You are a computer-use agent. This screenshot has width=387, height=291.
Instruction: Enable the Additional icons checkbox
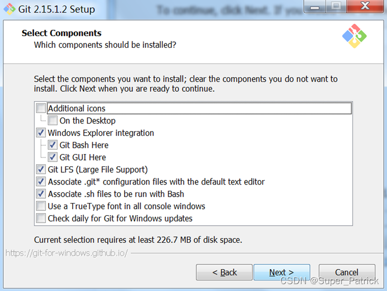[x=41, y=108]
